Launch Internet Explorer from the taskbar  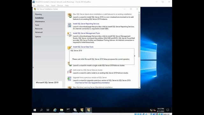[x=55, y=110]
